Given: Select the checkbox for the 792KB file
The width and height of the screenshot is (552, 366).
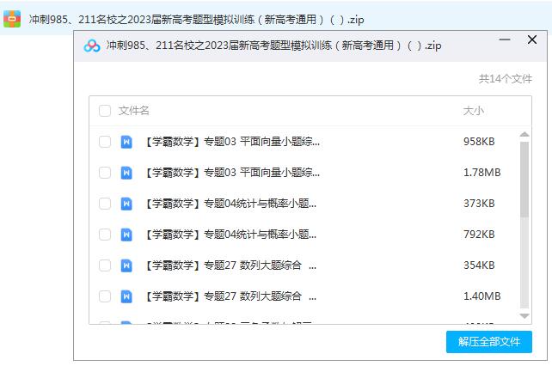Looking at the screenshot, I should 105,235.
